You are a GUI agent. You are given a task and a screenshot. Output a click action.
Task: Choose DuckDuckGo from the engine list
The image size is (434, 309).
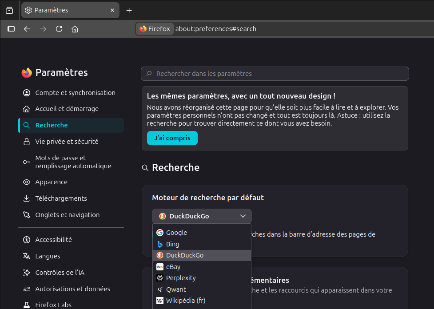click(x=202, y=255)
